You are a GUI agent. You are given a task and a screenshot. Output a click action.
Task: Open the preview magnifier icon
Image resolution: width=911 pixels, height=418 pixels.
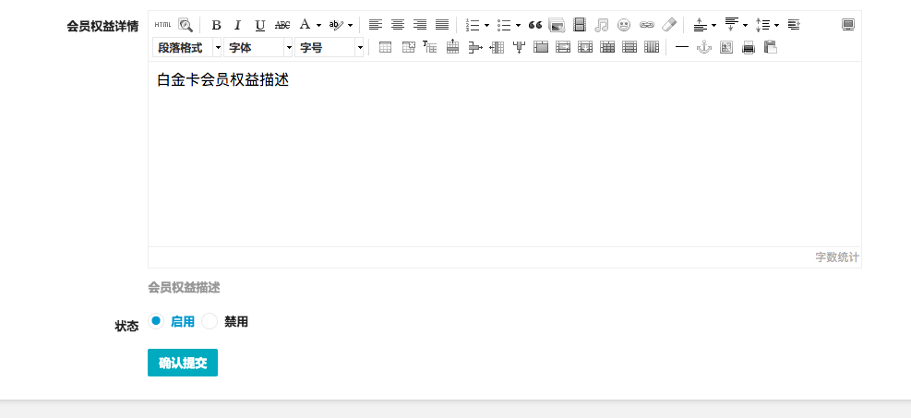click(186, 25)
